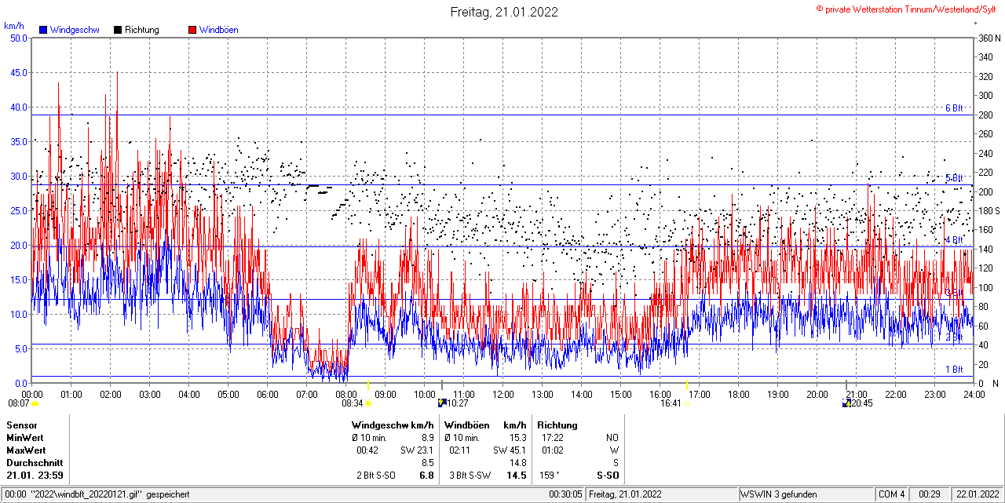The image size is (1005, 503).
Task: Click the 'km/h' axis unit label
Action: (x=14, y=26)
